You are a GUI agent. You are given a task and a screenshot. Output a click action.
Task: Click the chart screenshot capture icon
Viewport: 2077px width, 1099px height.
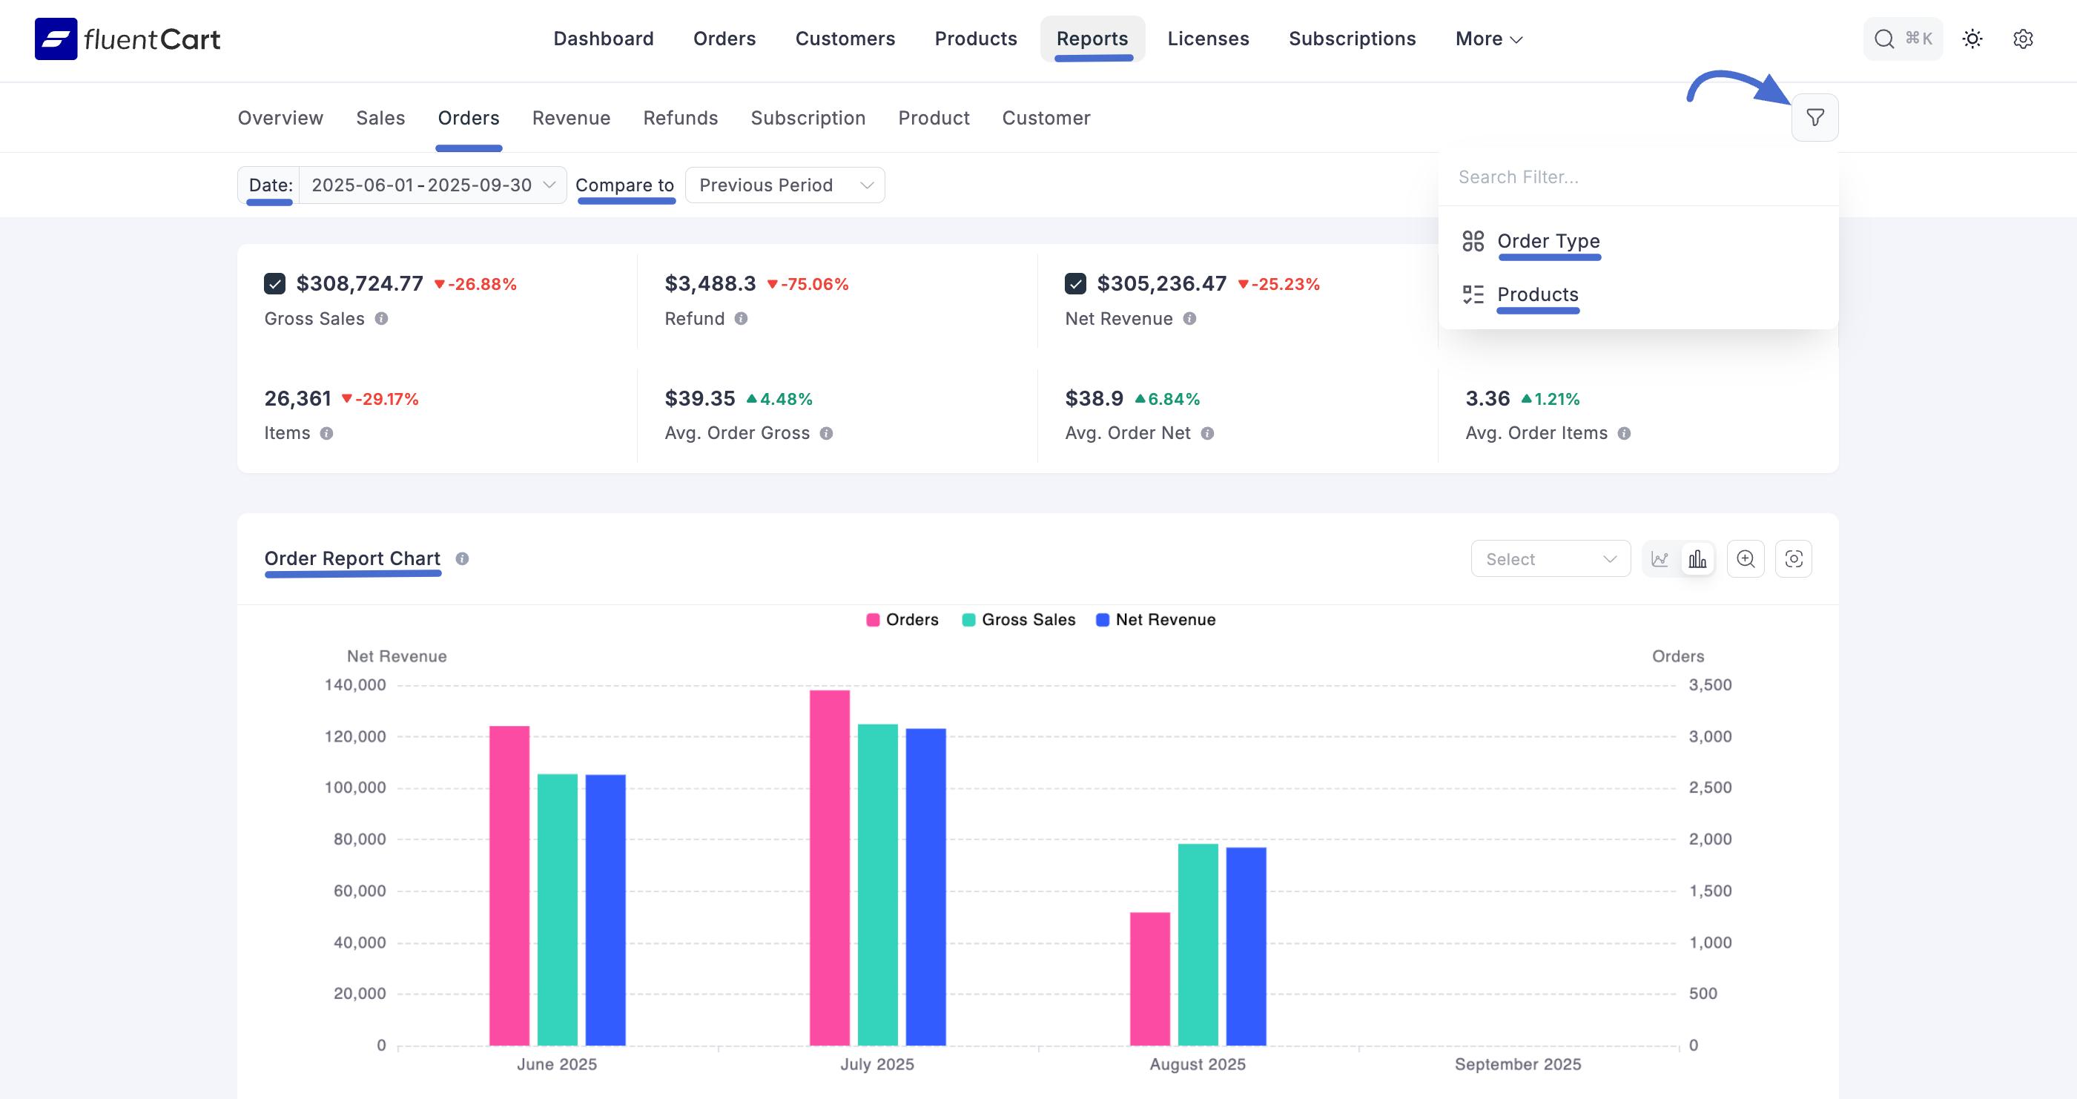[1793, 559]
